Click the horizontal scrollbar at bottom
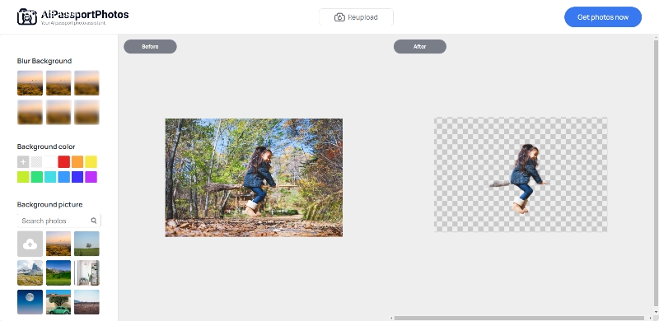 point(519,318)
